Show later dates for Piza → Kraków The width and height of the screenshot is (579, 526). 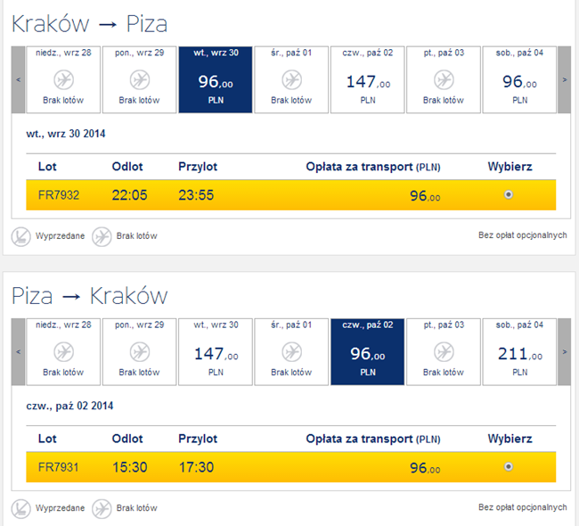[x=564, y=351]
